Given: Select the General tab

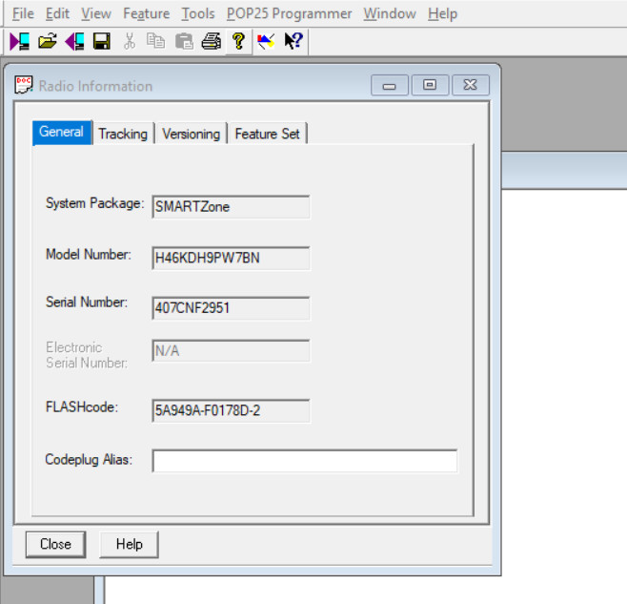Looking at the screenshot, I should pos(62,133).
